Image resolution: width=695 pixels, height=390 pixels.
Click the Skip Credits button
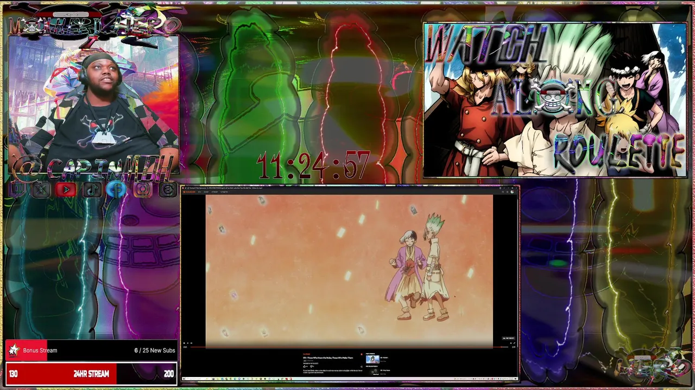pyautogui.click(x=508, y=338)
